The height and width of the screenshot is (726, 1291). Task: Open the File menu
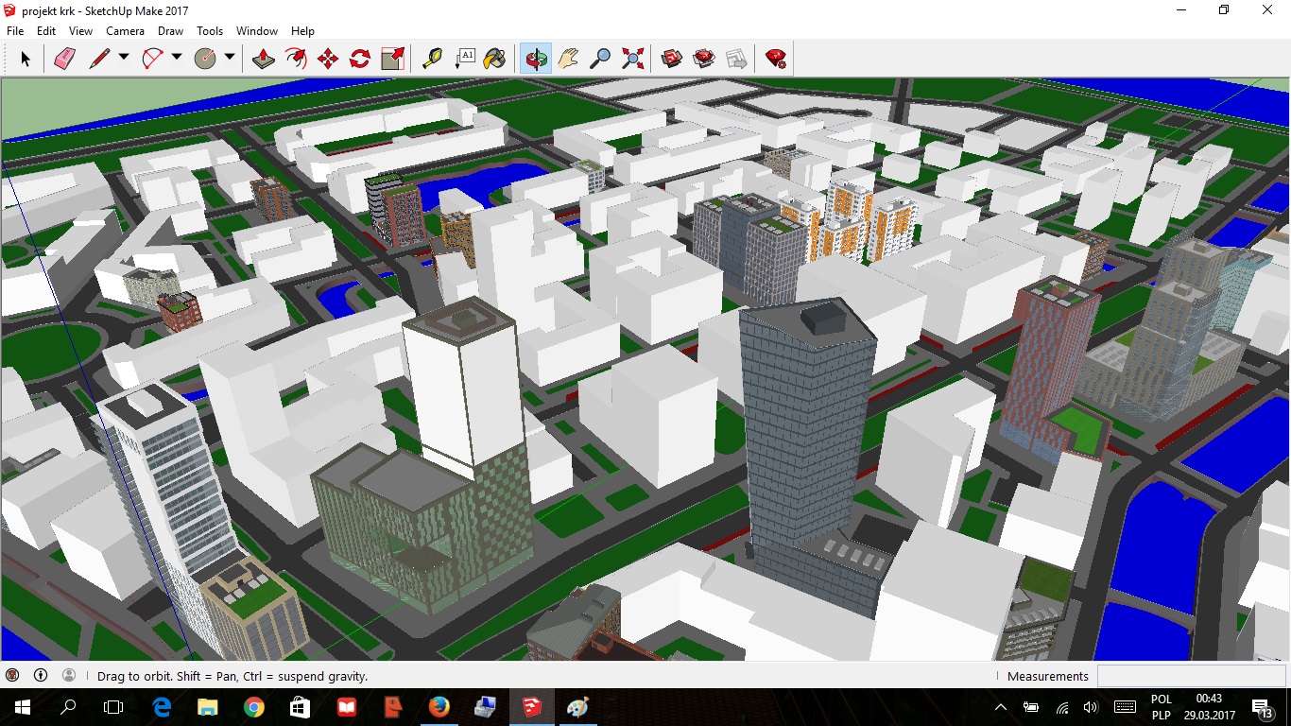(x=15, y=31)
